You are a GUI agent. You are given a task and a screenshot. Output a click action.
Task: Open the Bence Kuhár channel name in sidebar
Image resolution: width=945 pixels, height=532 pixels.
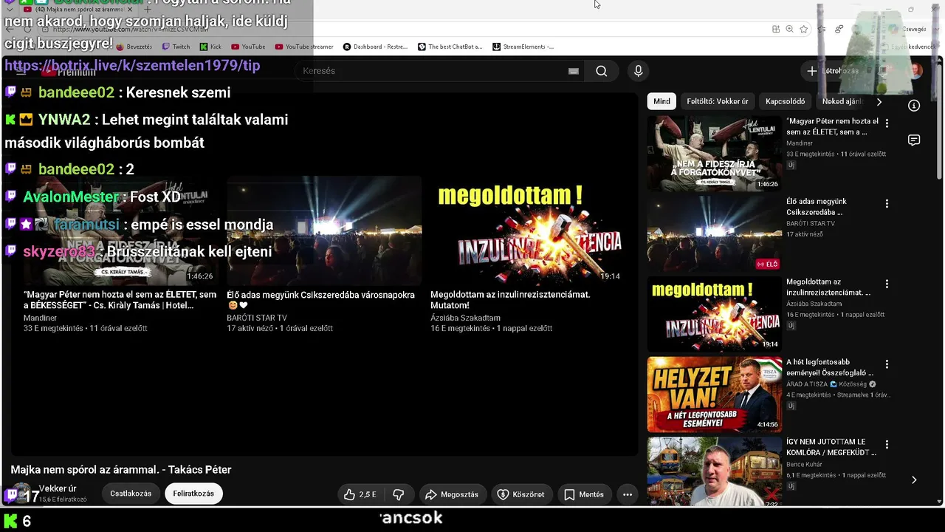[804, 465]
